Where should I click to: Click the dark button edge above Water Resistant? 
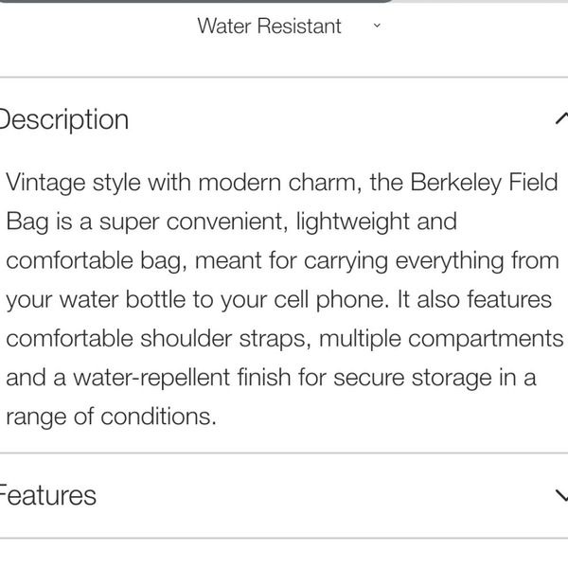click(196, 1)
